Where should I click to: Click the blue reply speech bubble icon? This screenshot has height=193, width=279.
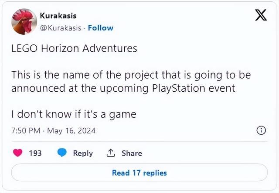point(62,153)
